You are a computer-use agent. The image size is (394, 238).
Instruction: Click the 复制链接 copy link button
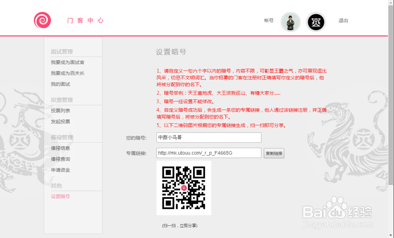274,153
